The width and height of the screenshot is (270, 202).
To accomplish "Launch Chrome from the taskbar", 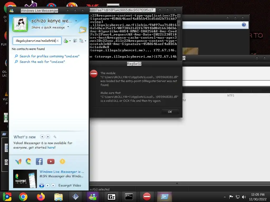I will click(23, 197).
